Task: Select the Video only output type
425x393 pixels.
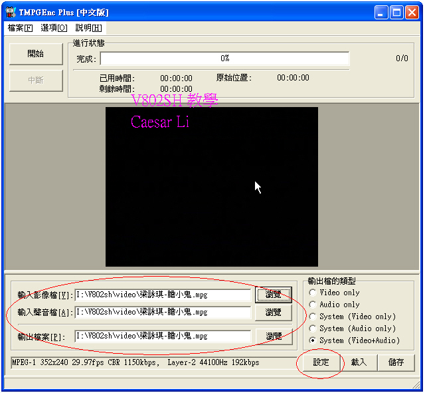Action: tap(313, 293)
